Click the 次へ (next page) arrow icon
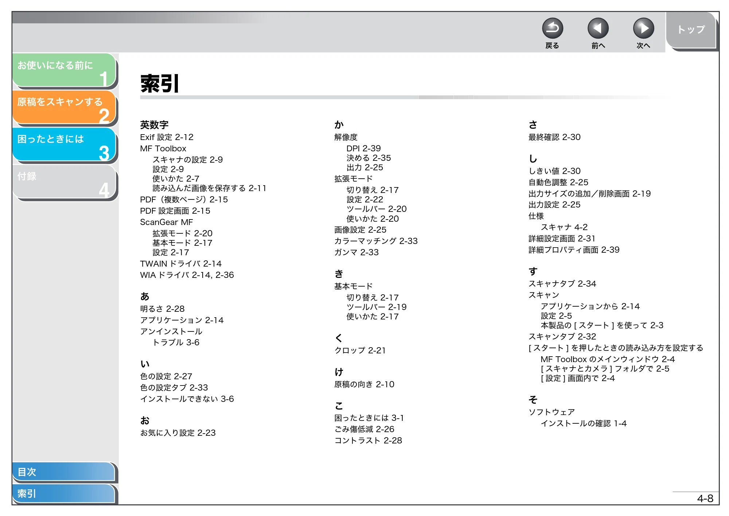 click(643, 28)
